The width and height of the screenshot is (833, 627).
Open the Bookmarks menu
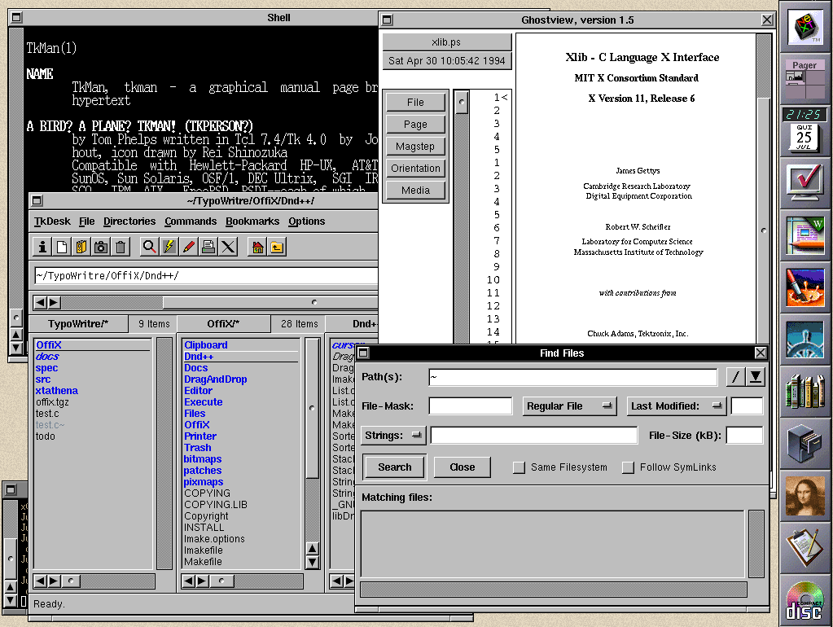point(252,221)
